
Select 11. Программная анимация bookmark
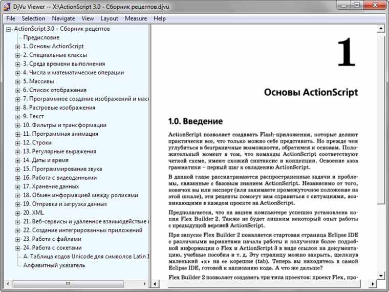click(60, 134)
